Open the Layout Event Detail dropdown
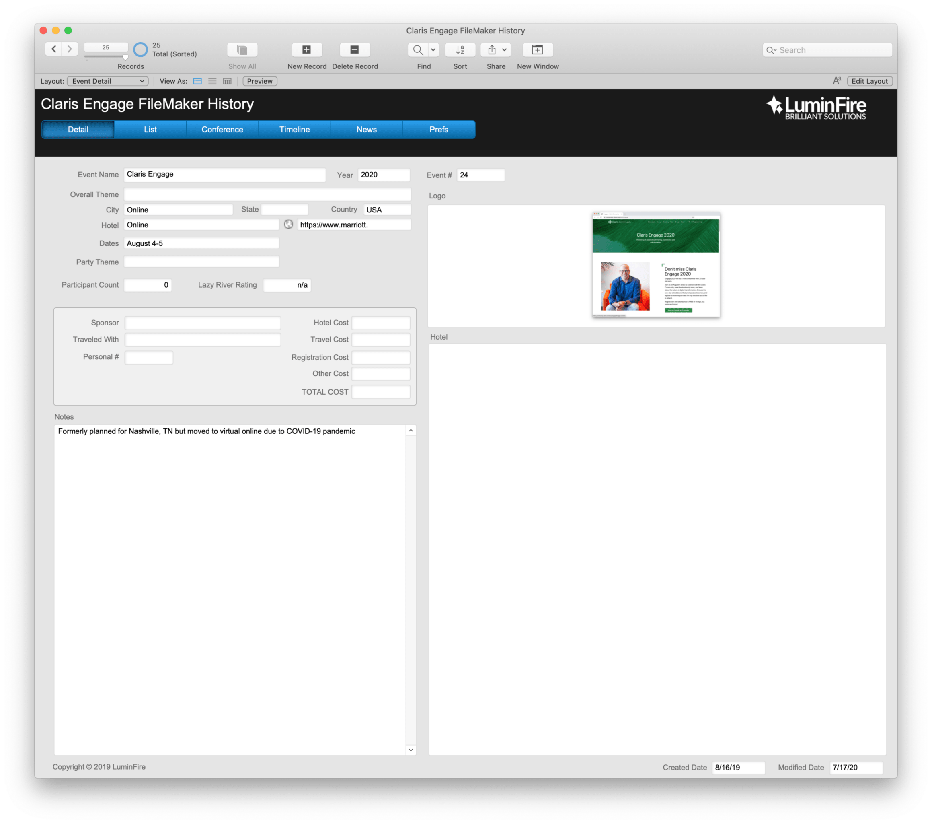The height and width of the screenshot is (824, 932). coord(108,81)
